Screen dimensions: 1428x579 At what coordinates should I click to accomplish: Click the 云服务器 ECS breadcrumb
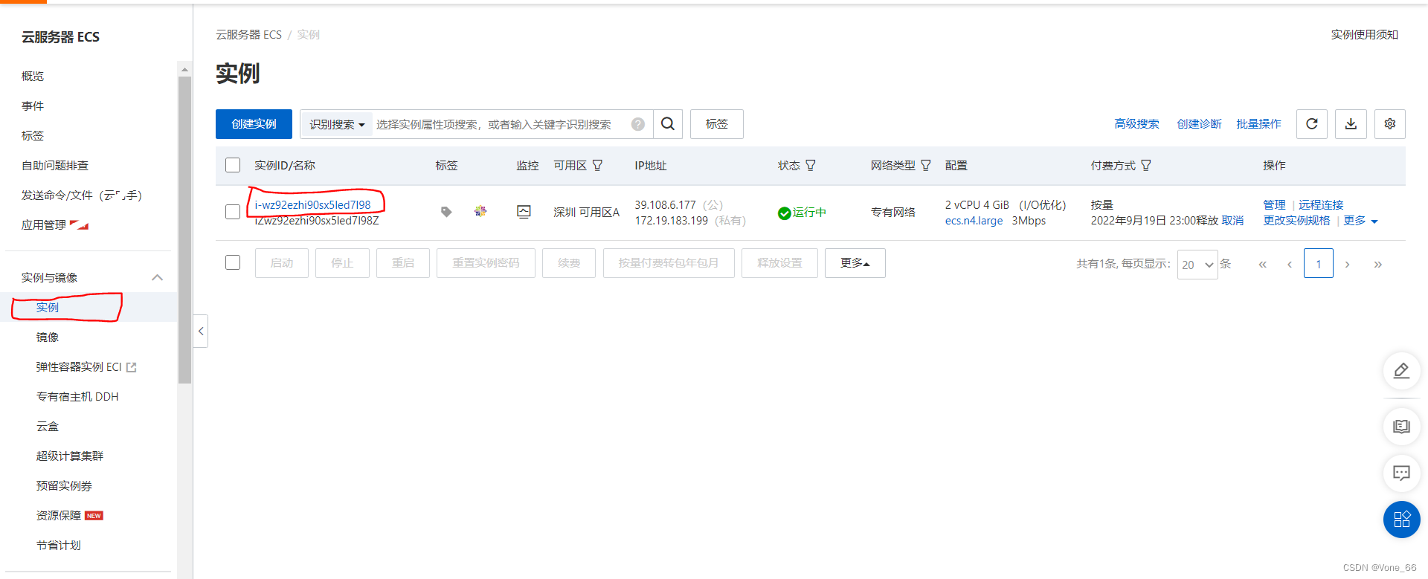(x=249, y=34)
